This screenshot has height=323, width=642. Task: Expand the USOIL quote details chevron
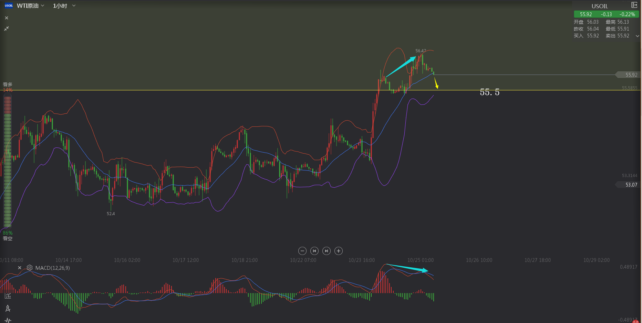tap(638, 36)
